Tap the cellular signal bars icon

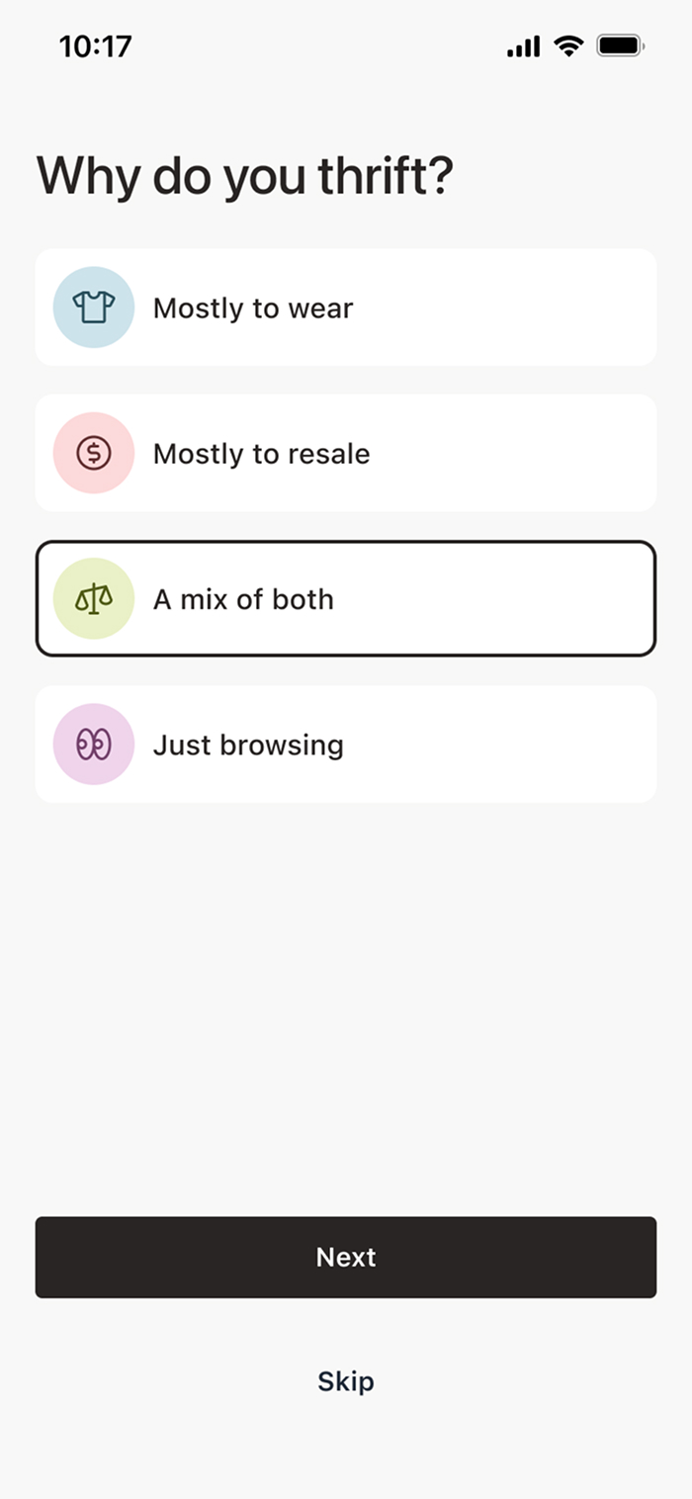[523, 45]
